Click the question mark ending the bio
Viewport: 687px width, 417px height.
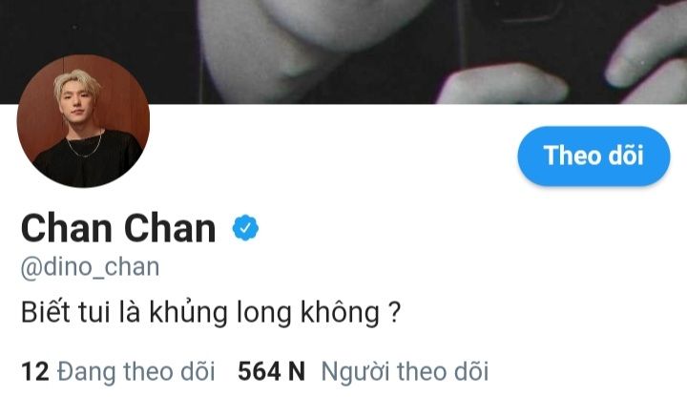click(x=394, y=313)
